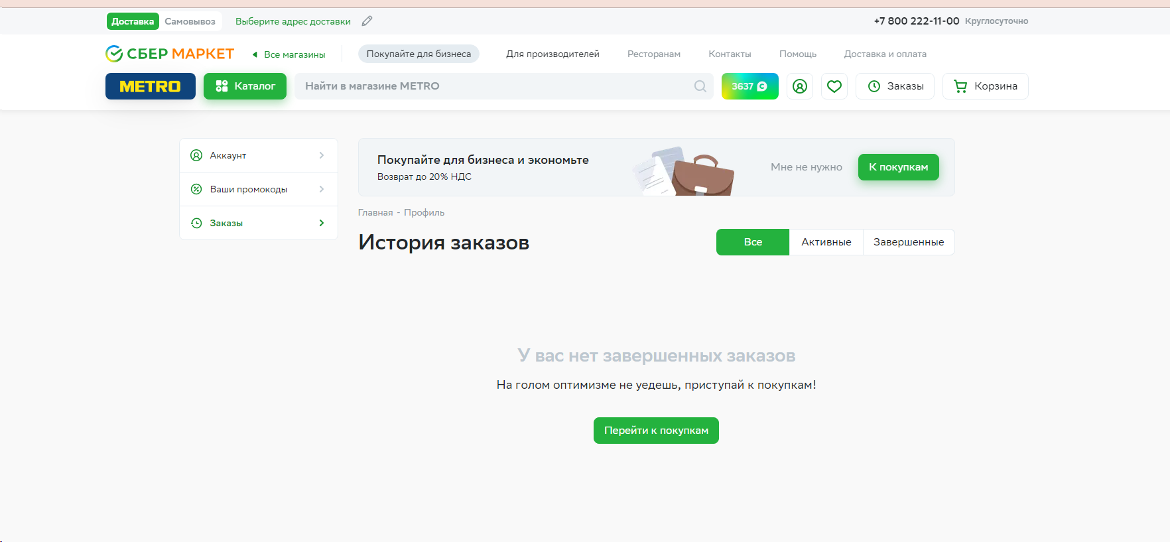Open Аккаунт in the sidebar

259,155
